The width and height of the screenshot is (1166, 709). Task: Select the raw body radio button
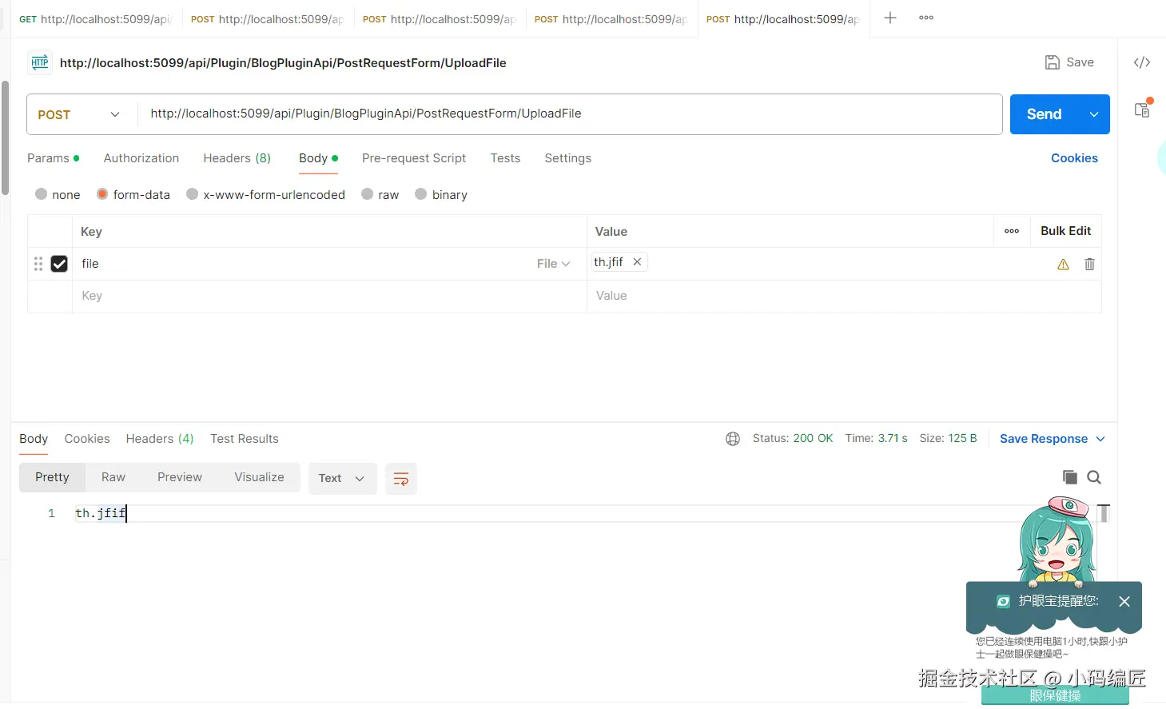click(368, 194)
